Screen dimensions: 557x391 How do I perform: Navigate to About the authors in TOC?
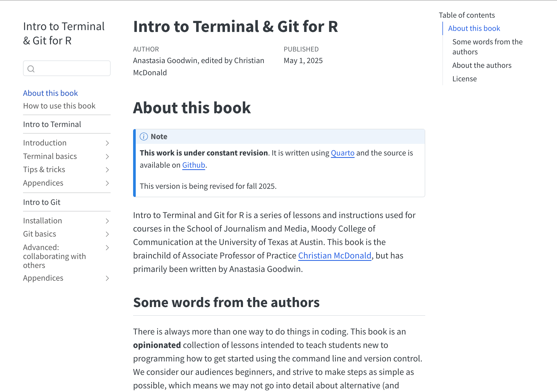tap(482, 65)
